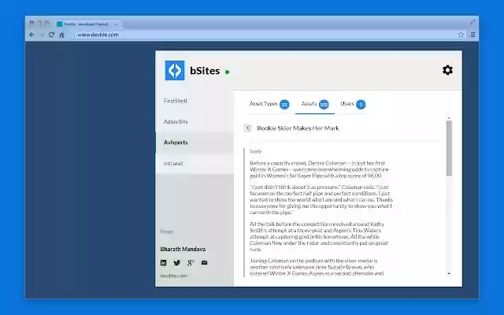
Task: Bookmark this page with the star icon
Action: coord(461,35)
